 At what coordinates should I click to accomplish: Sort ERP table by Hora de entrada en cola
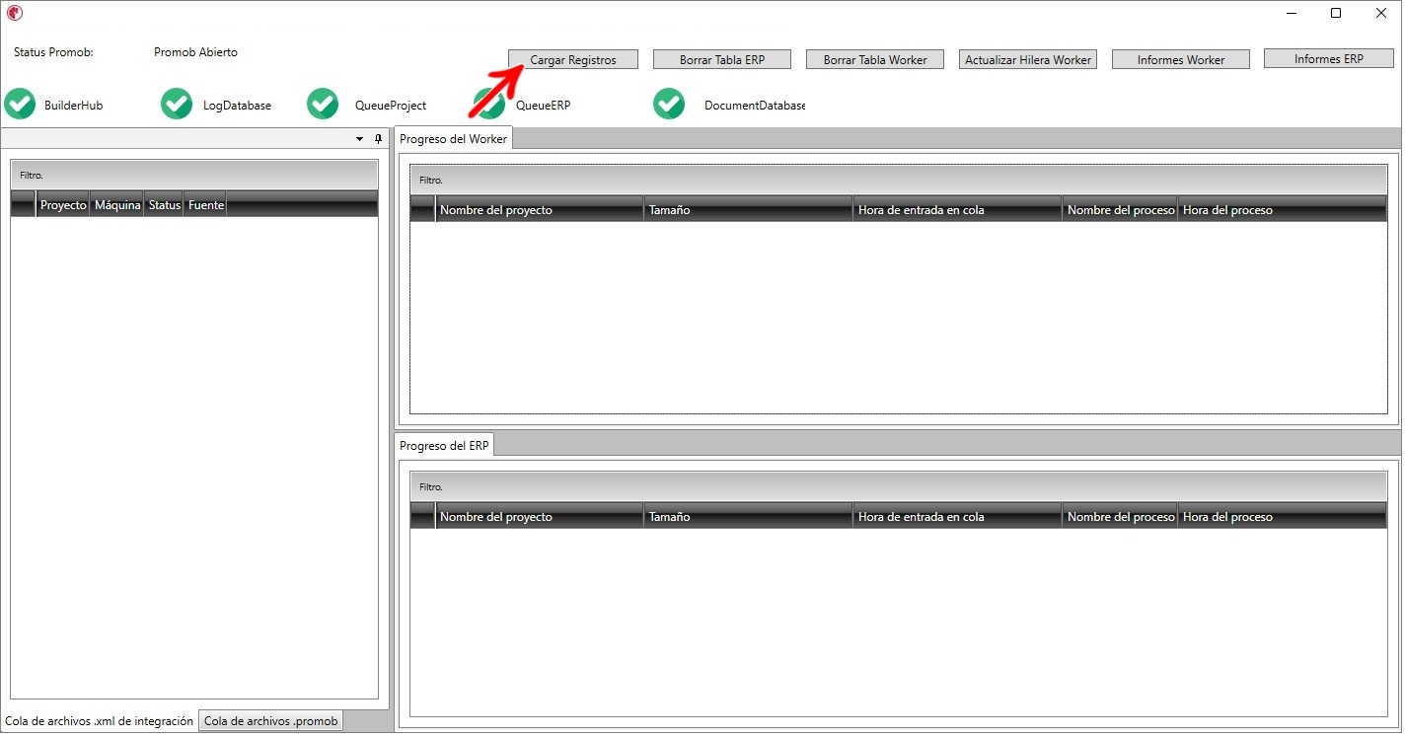[958, 516]
